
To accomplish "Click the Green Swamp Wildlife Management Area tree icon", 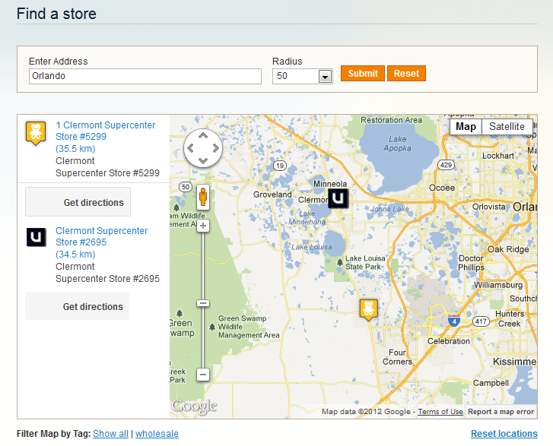I will pos(212,327).
